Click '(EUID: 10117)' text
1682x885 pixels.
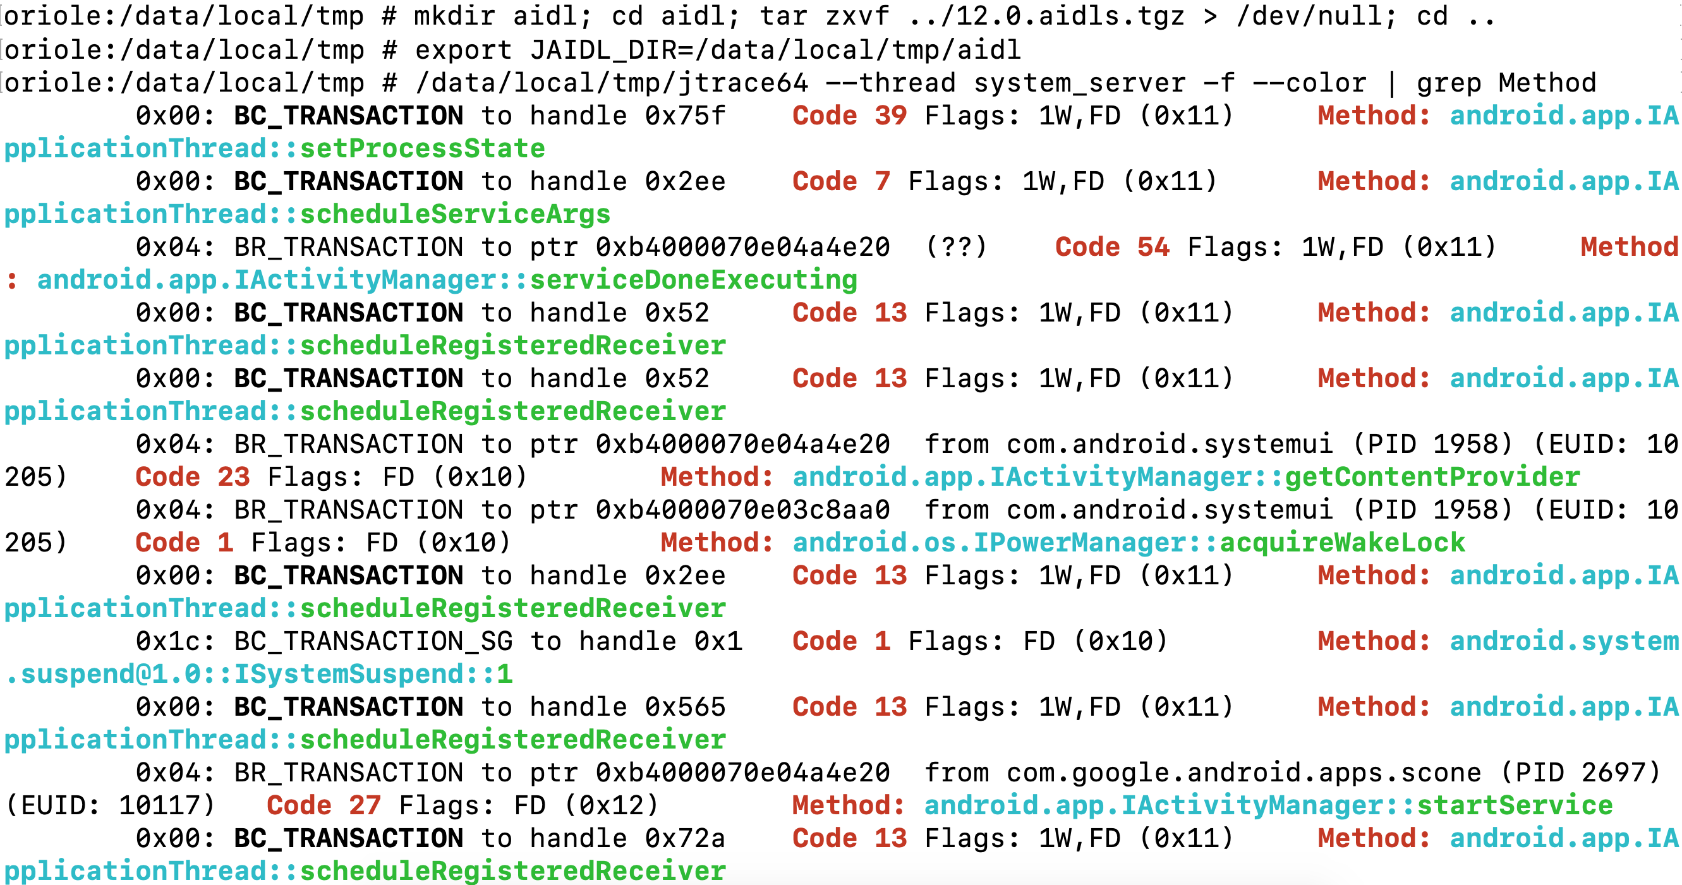coord(110,805)
